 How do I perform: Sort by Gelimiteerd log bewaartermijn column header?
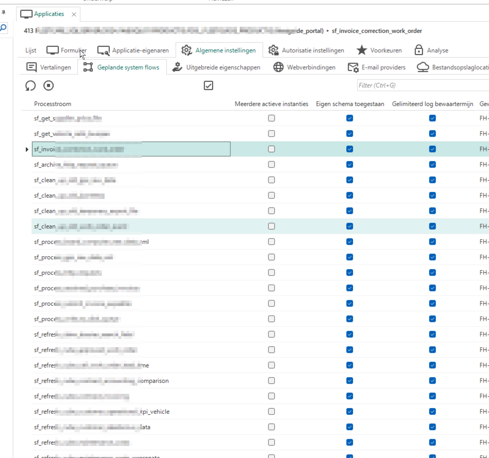coord(432,104)
